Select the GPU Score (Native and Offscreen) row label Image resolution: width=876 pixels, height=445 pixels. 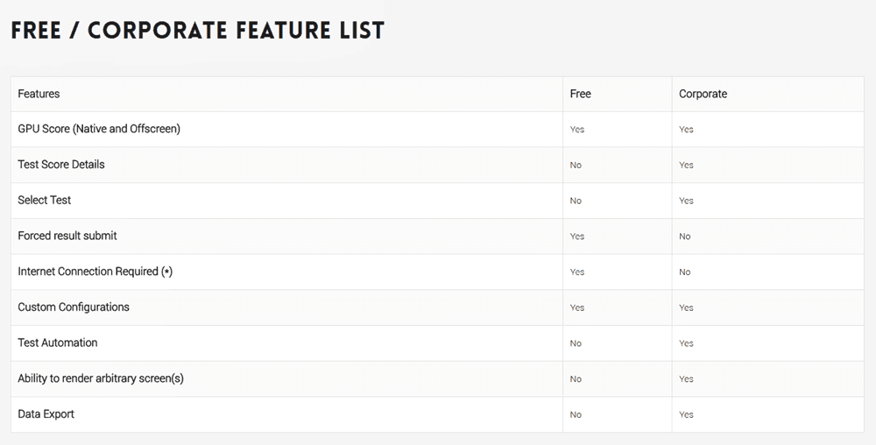click(99, 129)
